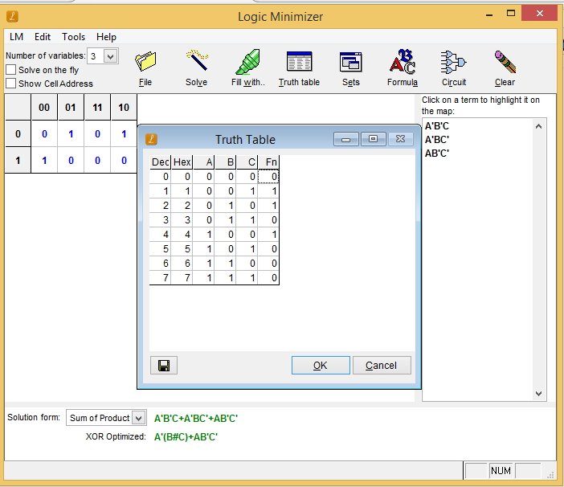Toggle K-map cell row 1 column 01
Viewport: 564px width, 487px height.
pyautogui.click(x=71, y=161)
